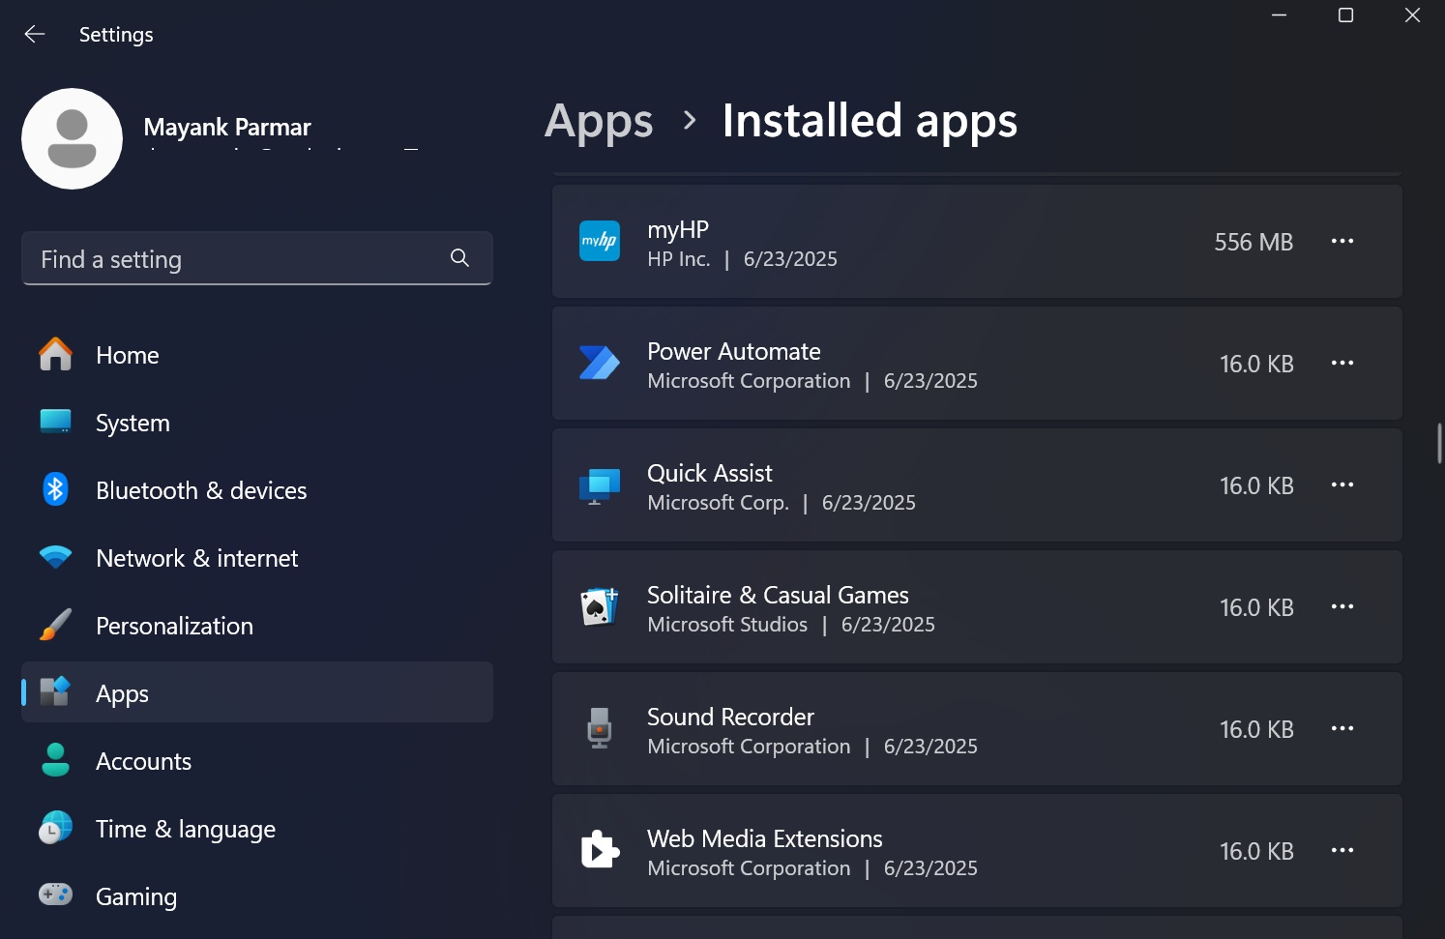Click the Solitaire & Casual Games icon
Viewport: 1445px width, 939px height.
(599, 607)
